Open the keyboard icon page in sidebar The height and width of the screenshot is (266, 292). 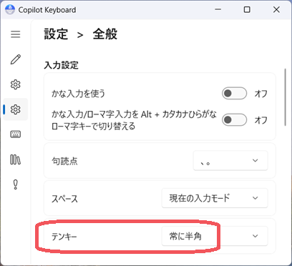[x=16, y=134]
